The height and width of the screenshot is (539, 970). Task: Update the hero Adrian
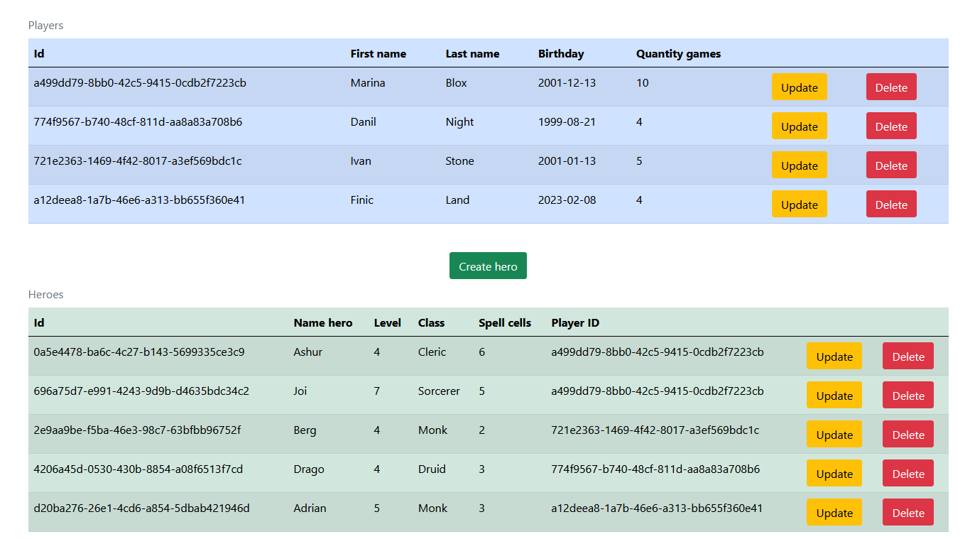(x=834, y=512)
